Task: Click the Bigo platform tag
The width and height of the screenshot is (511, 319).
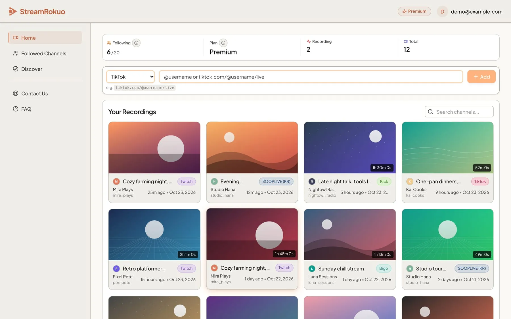Action: [383, 268]
